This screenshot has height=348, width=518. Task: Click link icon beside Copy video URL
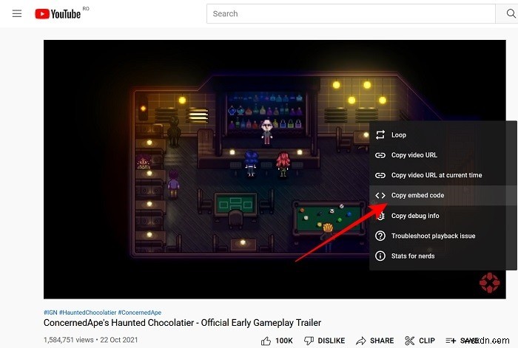pyautogui.click(x=380, y=155)
